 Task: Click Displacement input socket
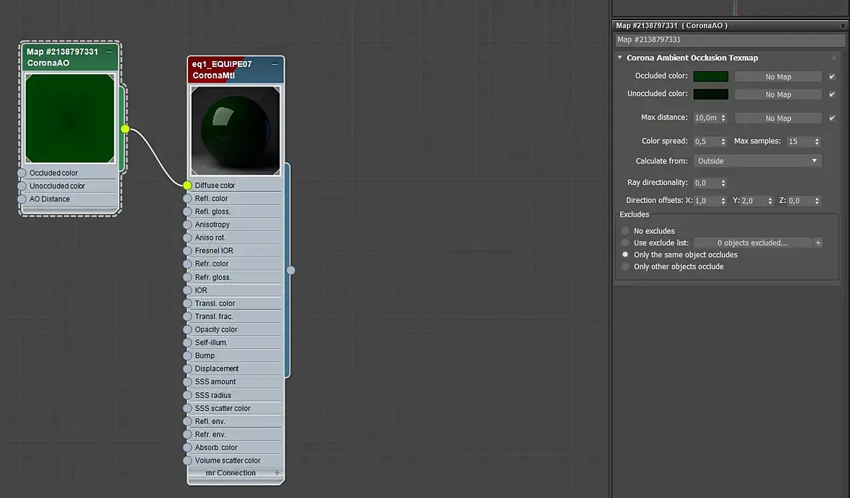[187, 368]
